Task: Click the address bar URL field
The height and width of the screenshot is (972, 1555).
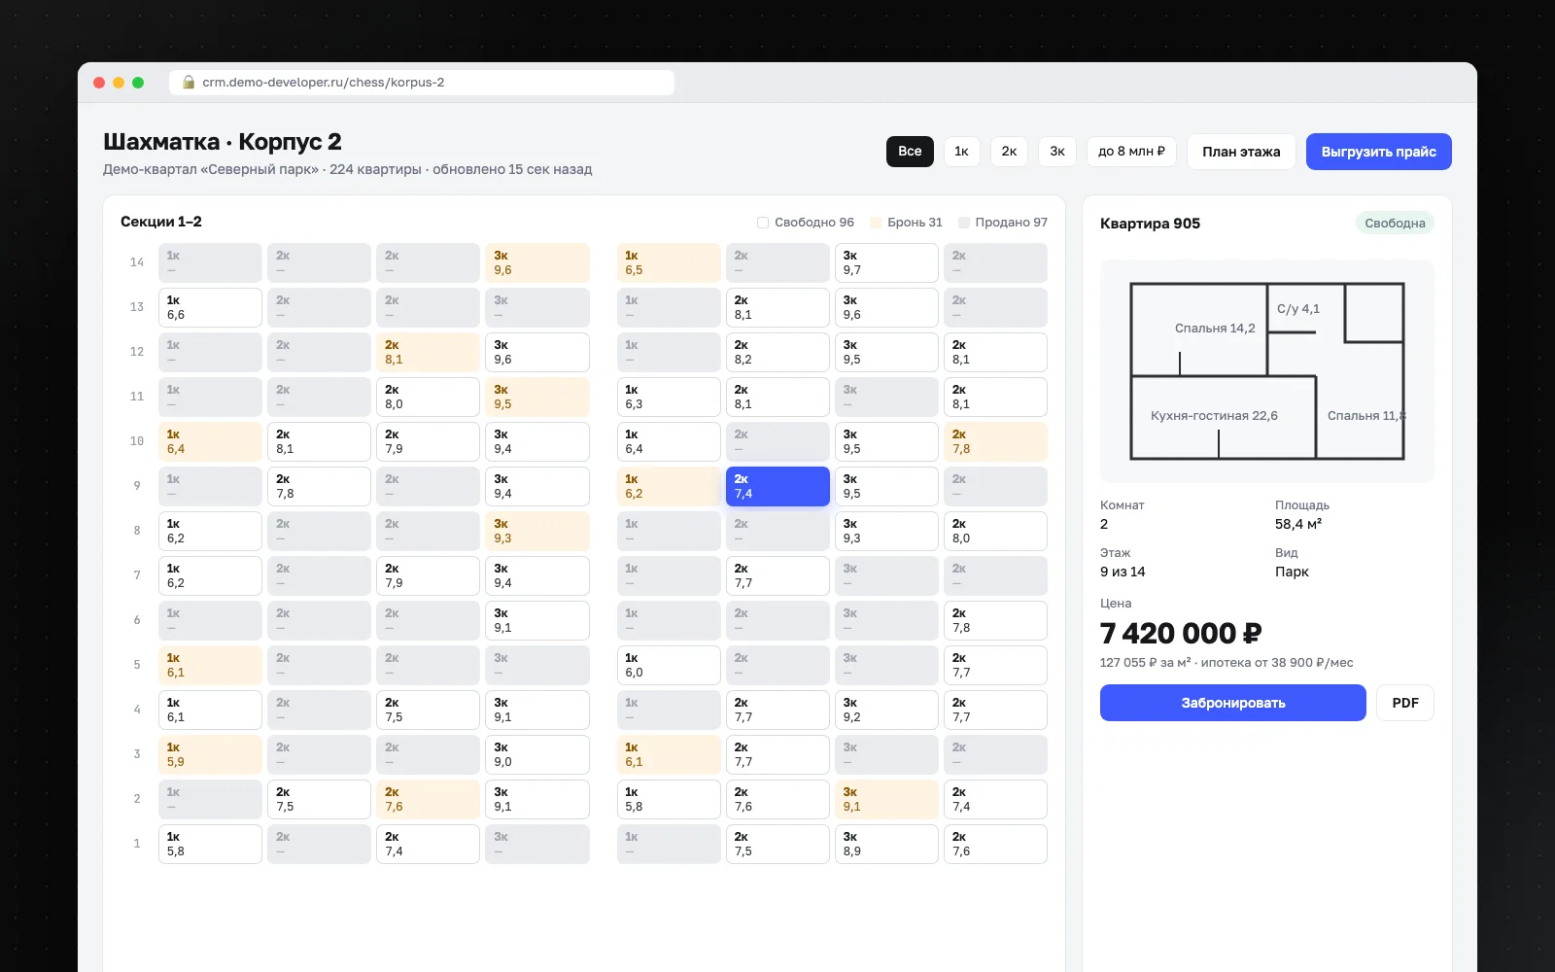Action: tap(422, 83)
